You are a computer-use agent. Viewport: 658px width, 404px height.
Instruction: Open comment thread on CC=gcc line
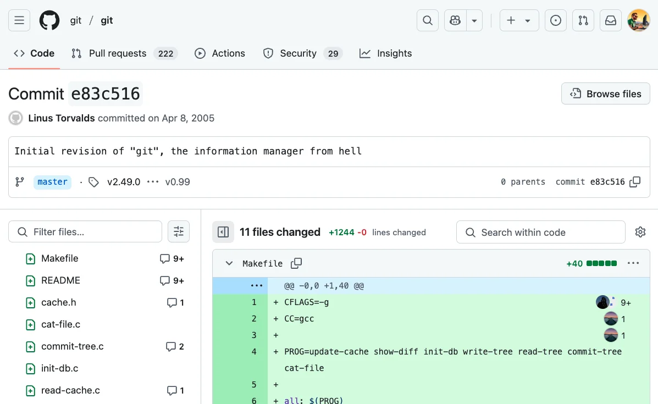coord(615,319)
